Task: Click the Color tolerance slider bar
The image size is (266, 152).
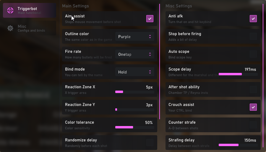Action: click(135, 127)
